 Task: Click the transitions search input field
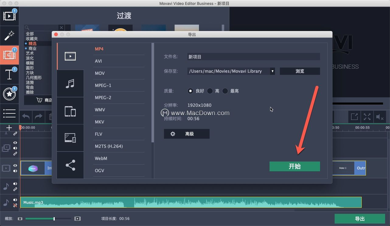pos(41,28)
